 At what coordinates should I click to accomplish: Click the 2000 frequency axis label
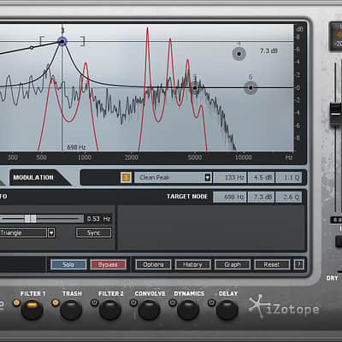click(x=131, y=157)
